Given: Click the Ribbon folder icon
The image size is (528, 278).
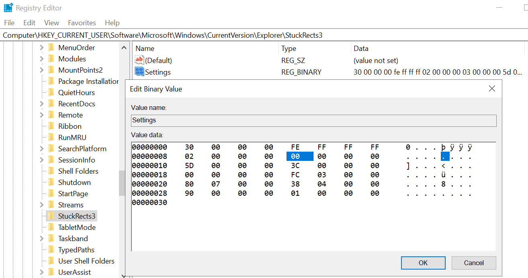Looking at the screenshot, I should pyautogui.click(x=51, y=126).
